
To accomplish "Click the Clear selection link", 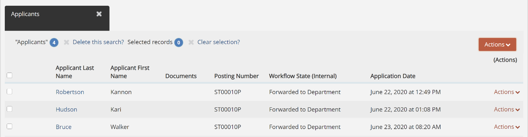I will coord(219,42).
